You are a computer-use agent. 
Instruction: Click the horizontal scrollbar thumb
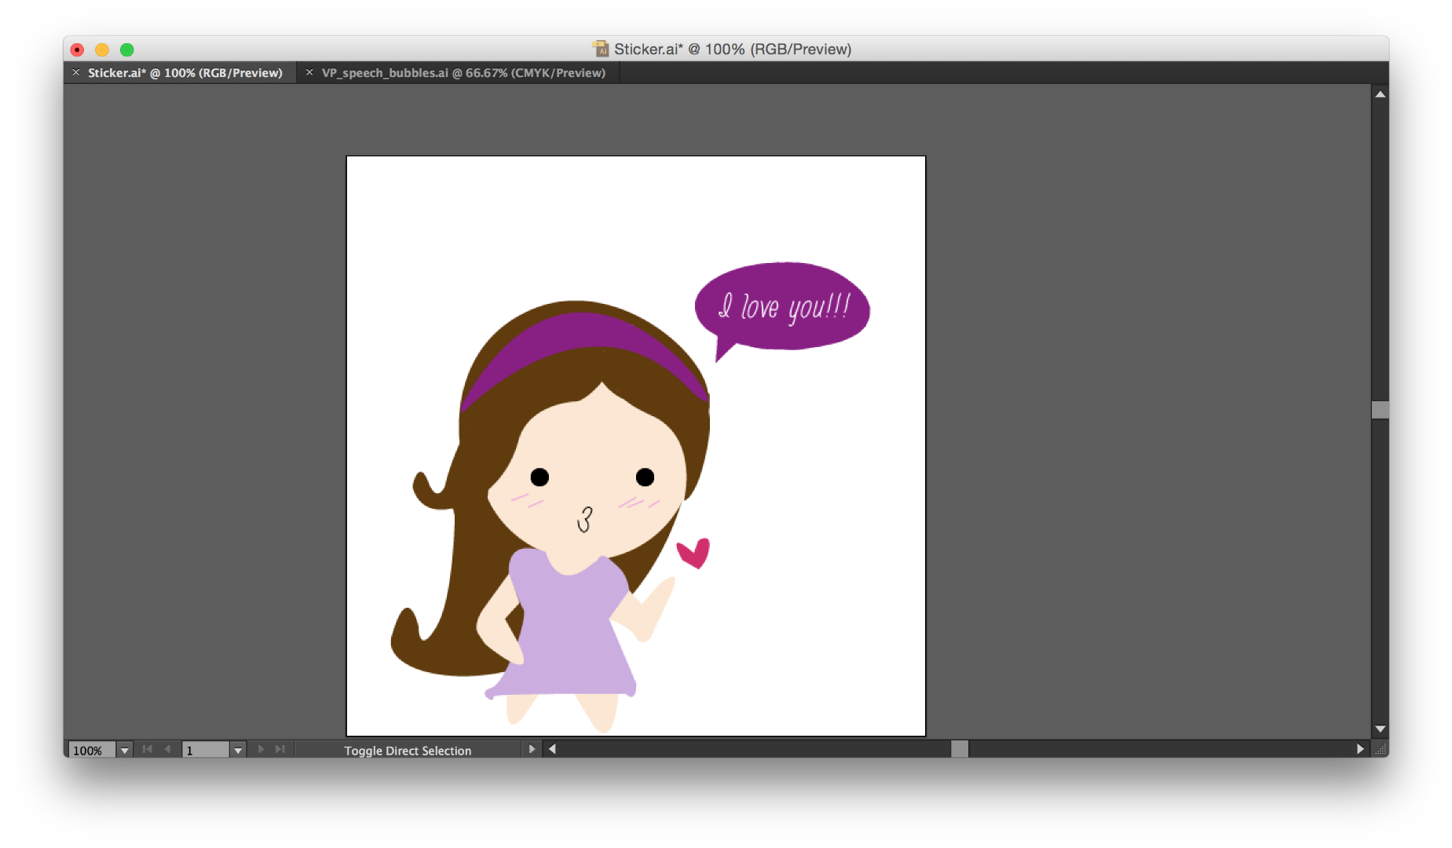[960, 749]
